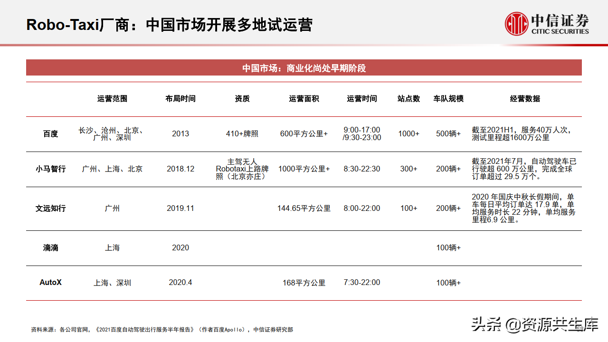The height and width of the screenshot is (342, 608).
Task: Select the "站点数" column header
Action: pos(409,99)
